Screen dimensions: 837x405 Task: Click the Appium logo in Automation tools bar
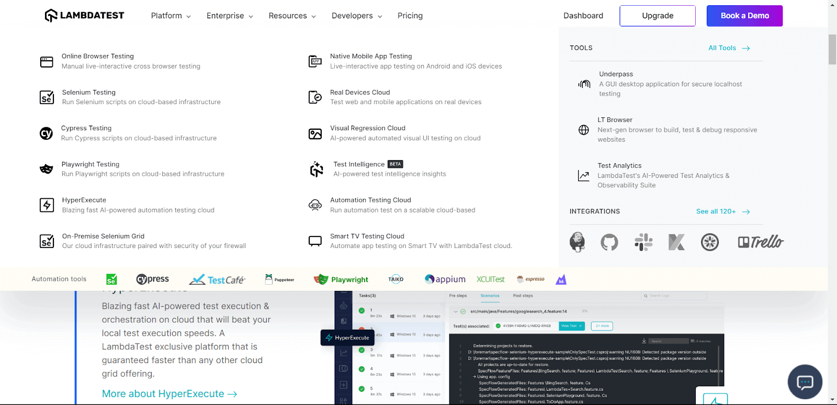click(x=445, y=279)
